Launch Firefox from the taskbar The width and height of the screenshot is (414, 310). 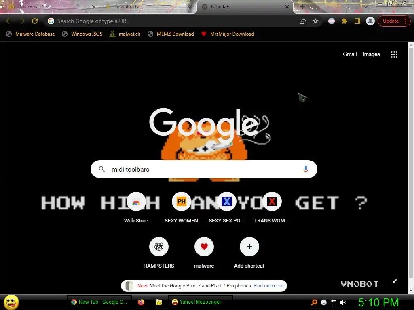click(x=141, y=302)
